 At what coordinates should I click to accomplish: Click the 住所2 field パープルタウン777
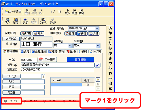point(57,70)
